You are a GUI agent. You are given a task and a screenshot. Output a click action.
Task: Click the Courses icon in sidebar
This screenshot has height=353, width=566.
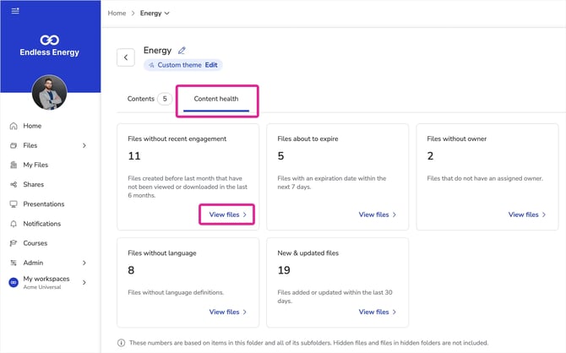(x=14, y=243)
